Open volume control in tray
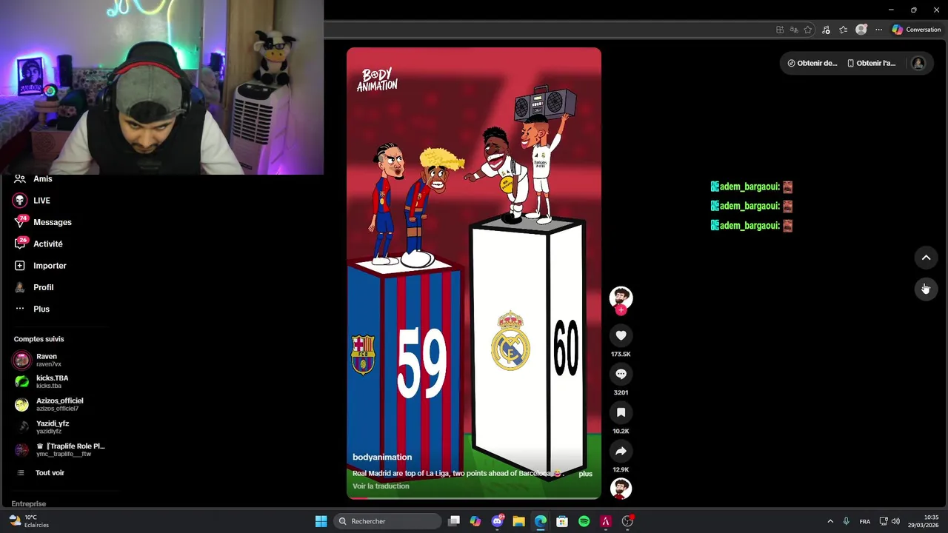 tap(895, 521)
